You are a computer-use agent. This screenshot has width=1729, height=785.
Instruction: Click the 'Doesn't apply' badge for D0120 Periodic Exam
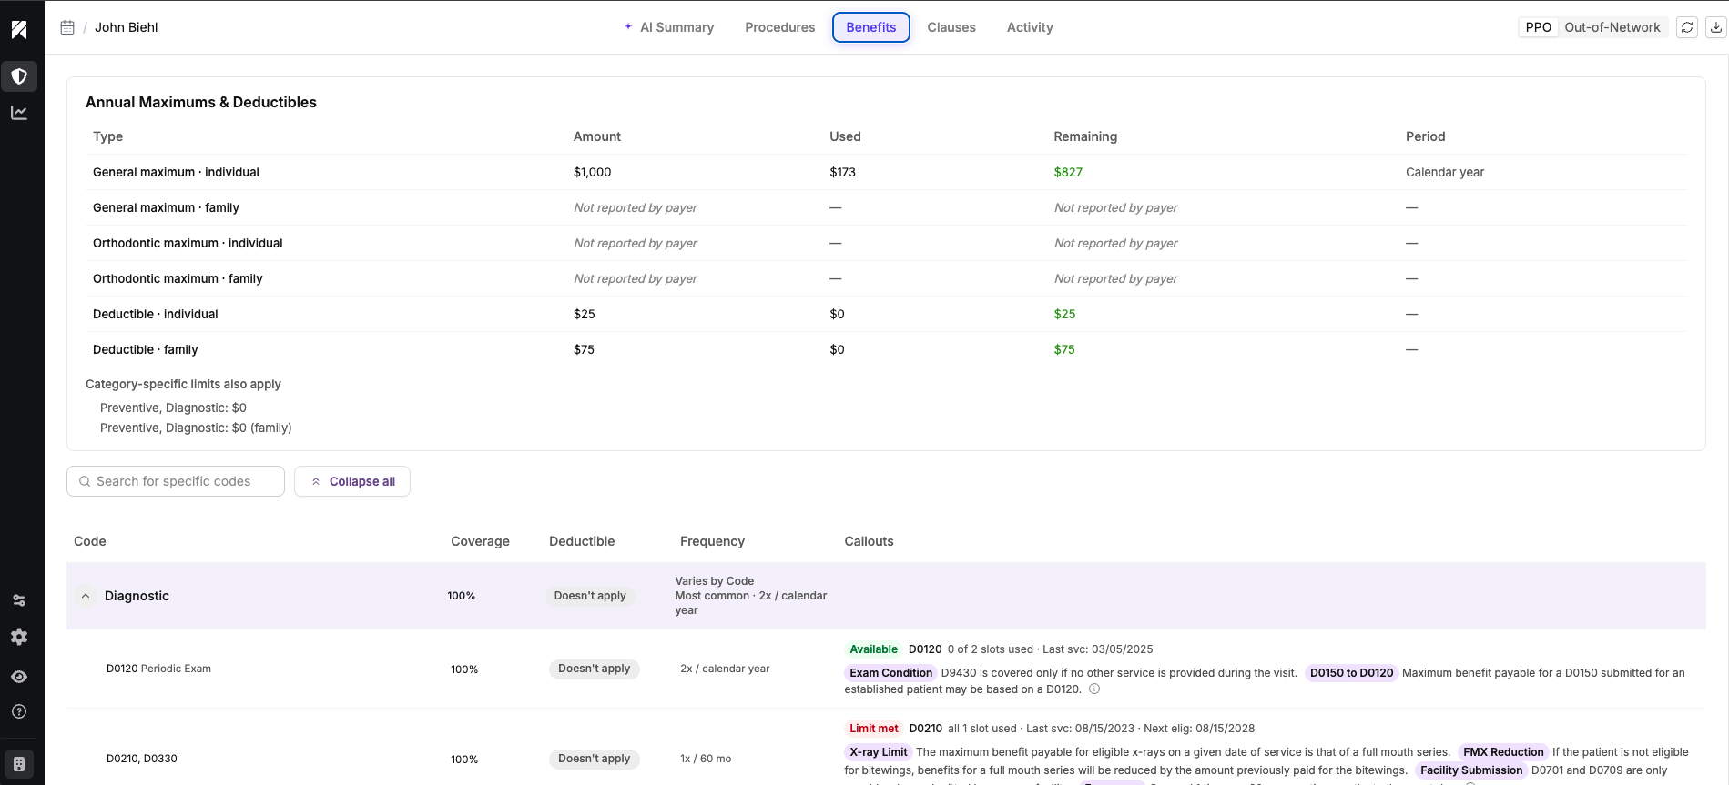click(595, 669)
